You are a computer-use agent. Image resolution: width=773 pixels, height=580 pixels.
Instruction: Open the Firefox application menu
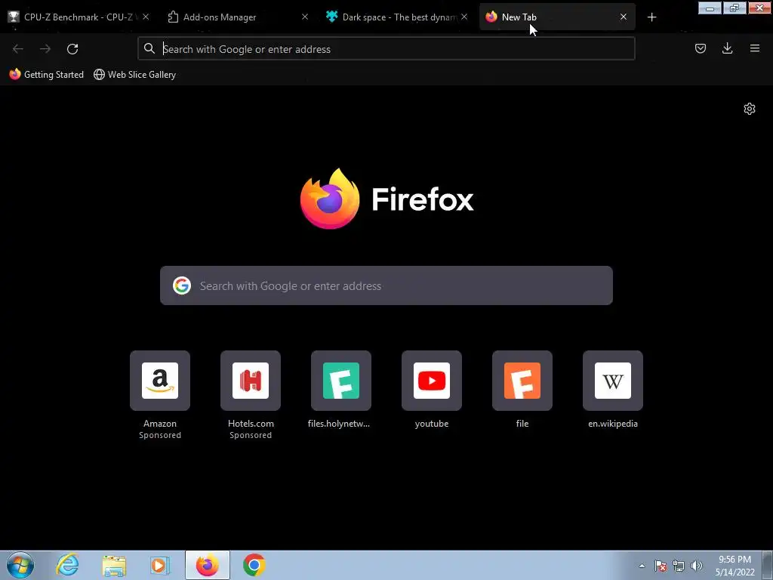[x=754, y=48]
